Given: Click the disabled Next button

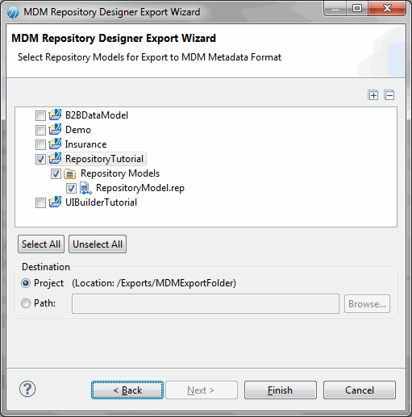Looking at the screenshot, I should (202, 390).
